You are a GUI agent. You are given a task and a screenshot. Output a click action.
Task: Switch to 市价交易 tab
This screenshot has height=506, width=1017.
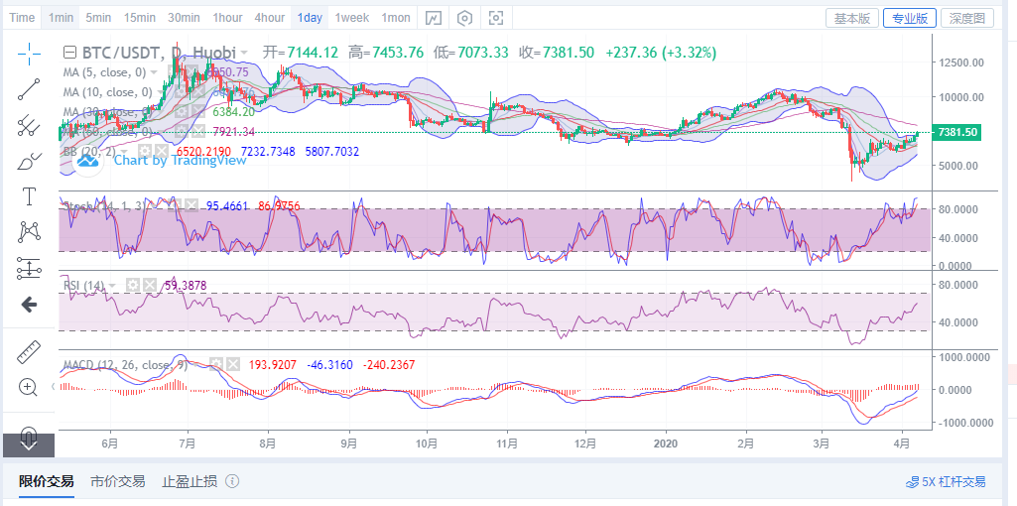(117, 481)
